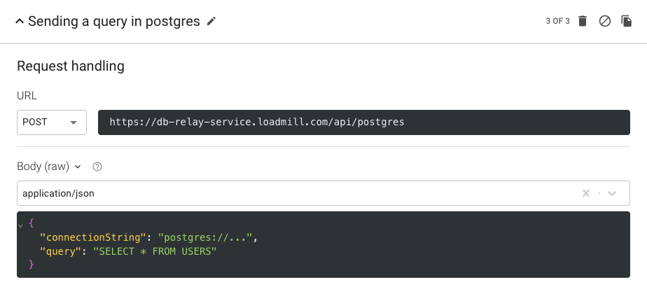
Task: Disable the request using the circle-slash icon
Action: [x=605, y=21]
